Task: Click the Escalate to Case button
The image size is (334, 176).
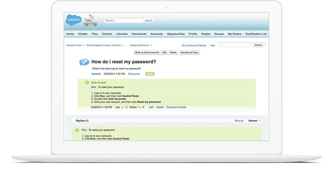Action: point(189,52)
